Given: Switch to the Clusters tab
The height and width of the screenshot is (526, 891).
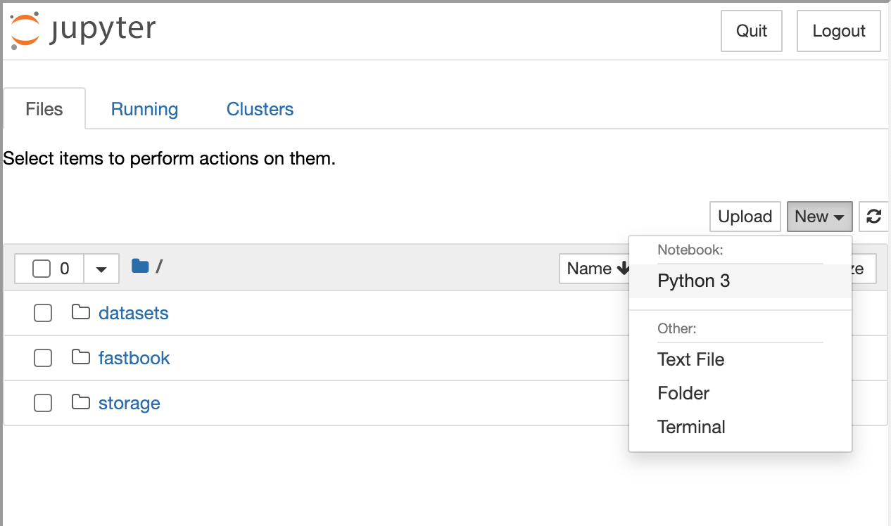Looking at the screenshot, I should click(260, 109).
